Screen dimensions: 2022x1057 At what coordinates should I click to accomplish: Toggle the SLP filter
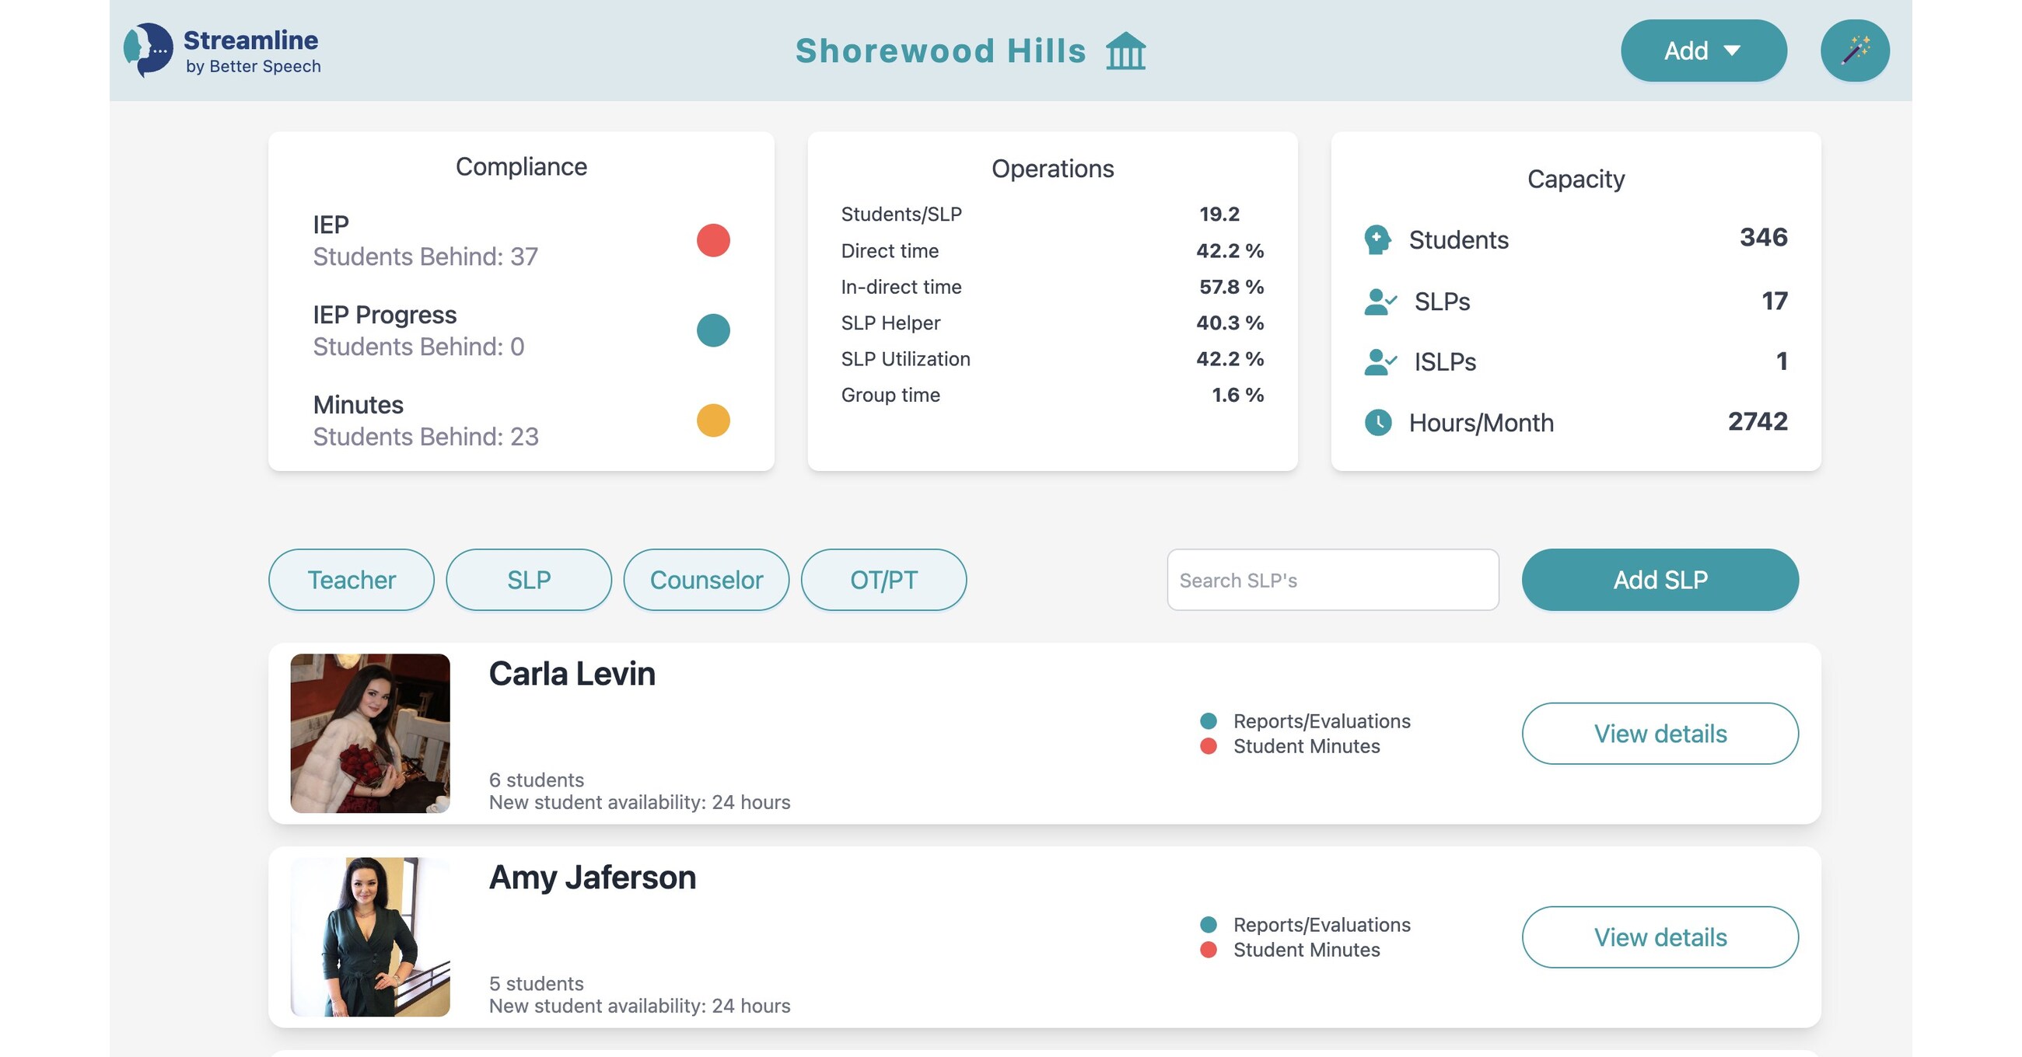528,579
